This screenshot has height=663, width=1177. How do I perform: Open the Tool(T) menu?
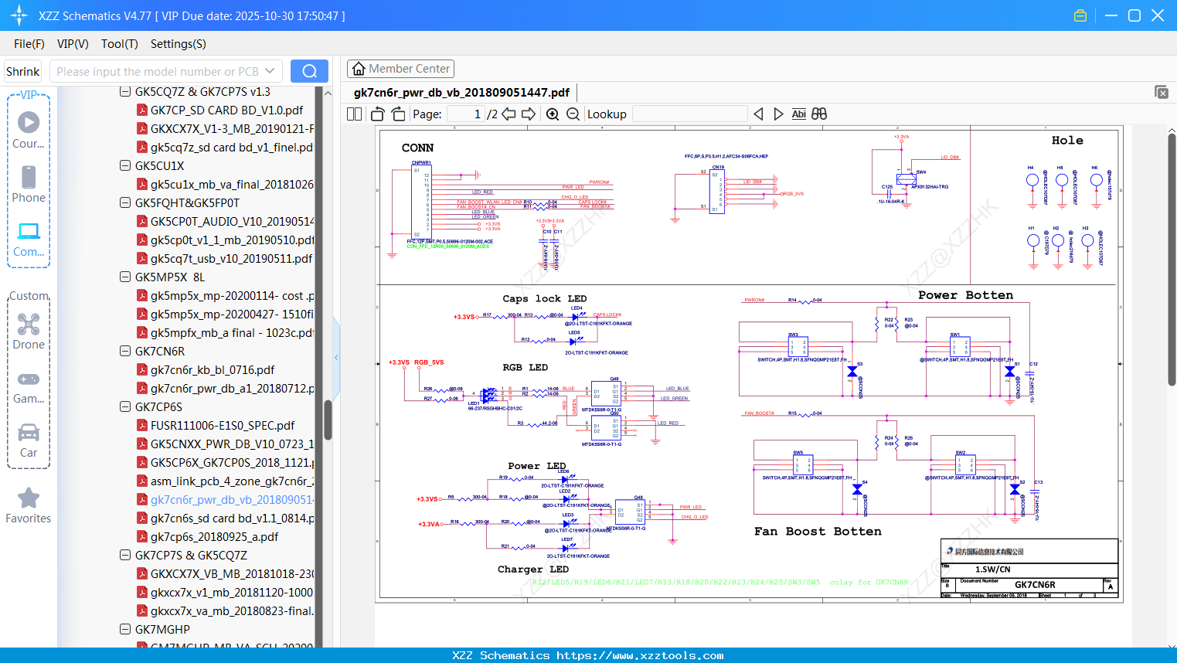(x=119, y=44)
